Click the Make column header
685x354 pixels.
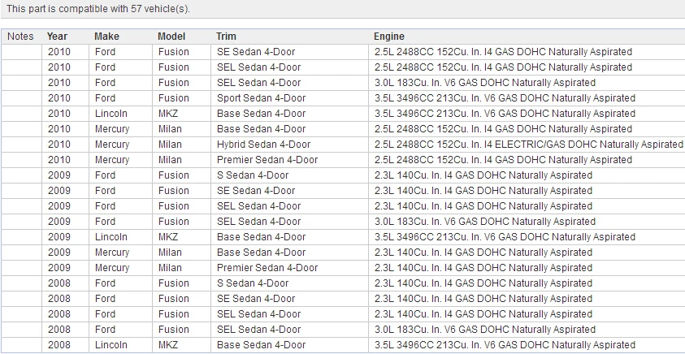click(106, 37)
